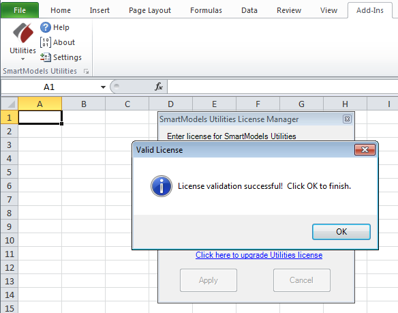This screenshot has width=398, height=313.
Task: Click 'Enter license for SmartModels Utilities' label
Action: coord(232,136)
